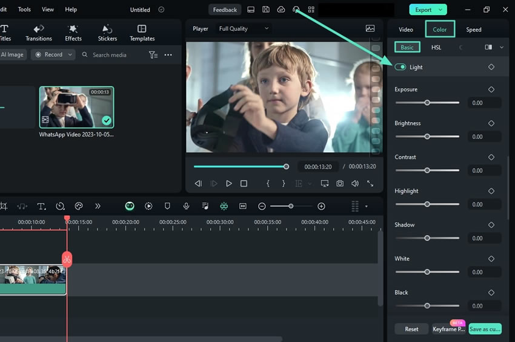Enter fullscreen preview with expand arrows
Image resolution: width=515 pixels, height=342 pixels.
click(x=370, y=184)
